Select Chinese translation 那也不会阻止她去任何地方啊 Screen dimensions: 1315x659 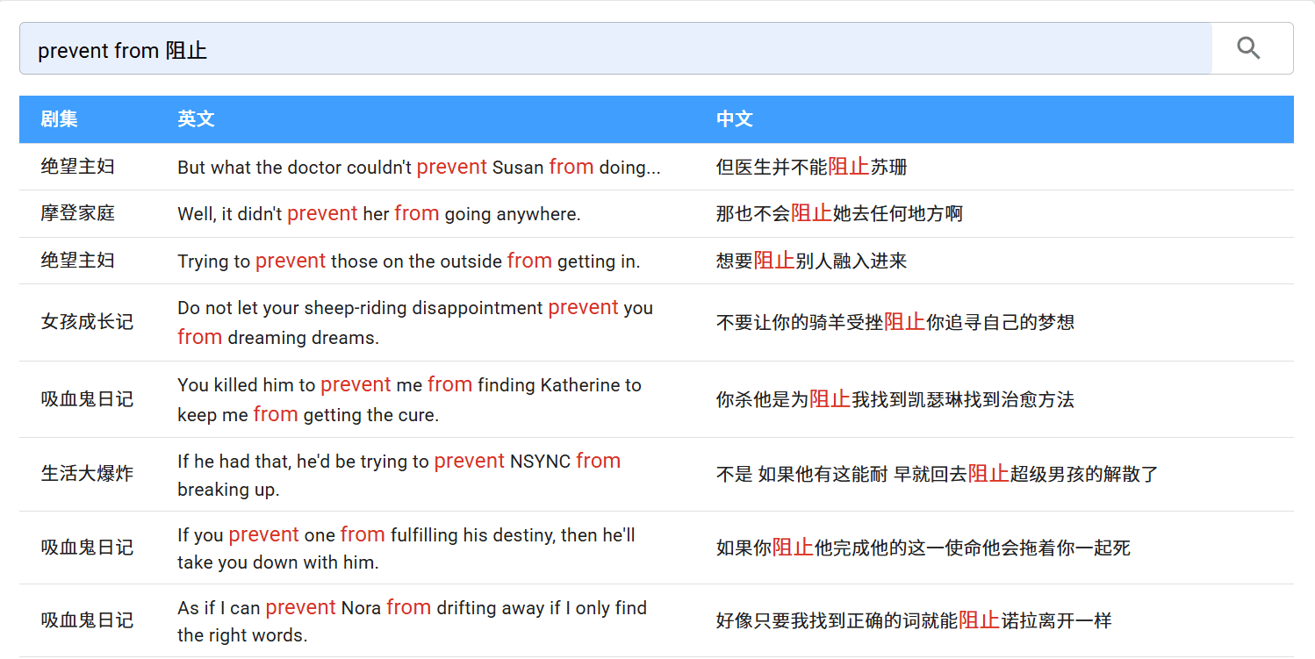[838, 213]
